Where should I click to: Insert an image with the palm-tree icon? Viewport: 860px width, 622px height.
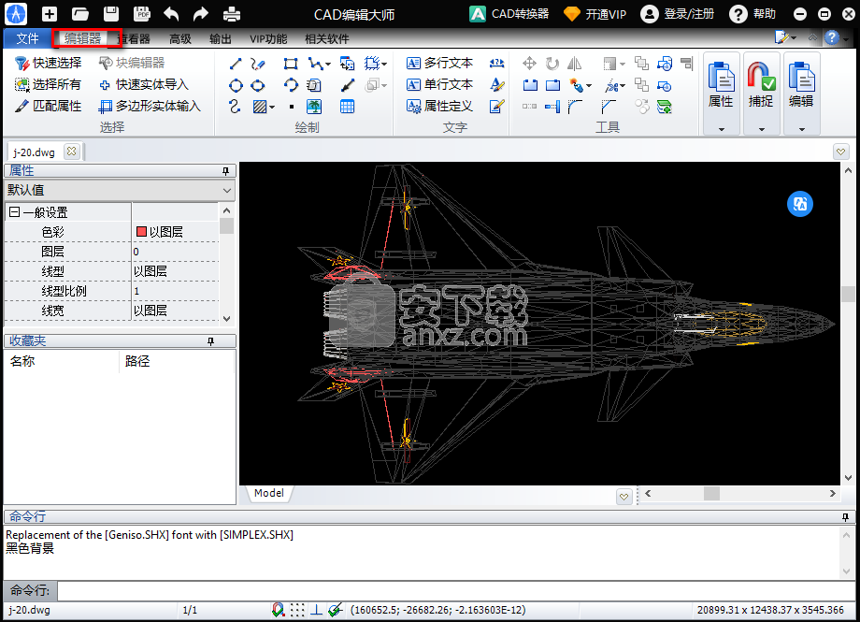(314, 107)
